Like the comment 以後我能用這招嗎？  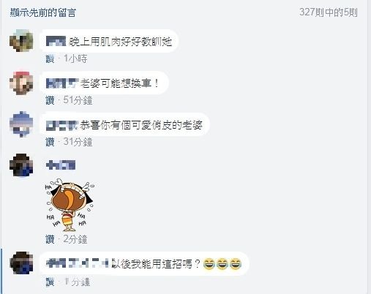50,282
